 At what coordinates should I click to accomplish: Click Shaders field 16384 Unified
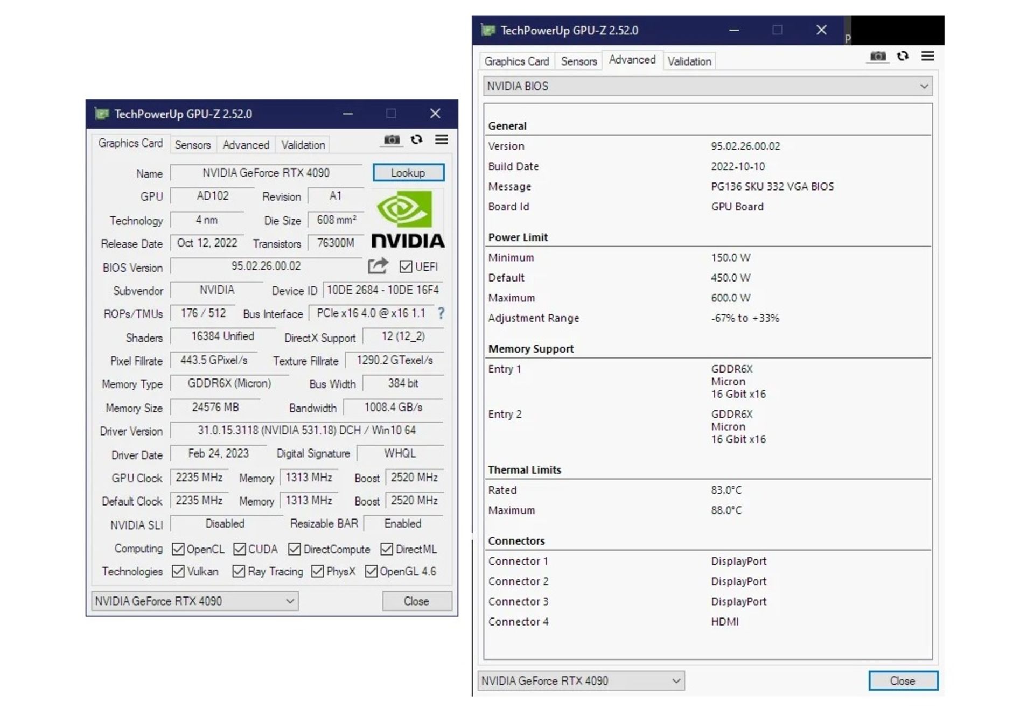pyautogui.click(x=222, y=336)
